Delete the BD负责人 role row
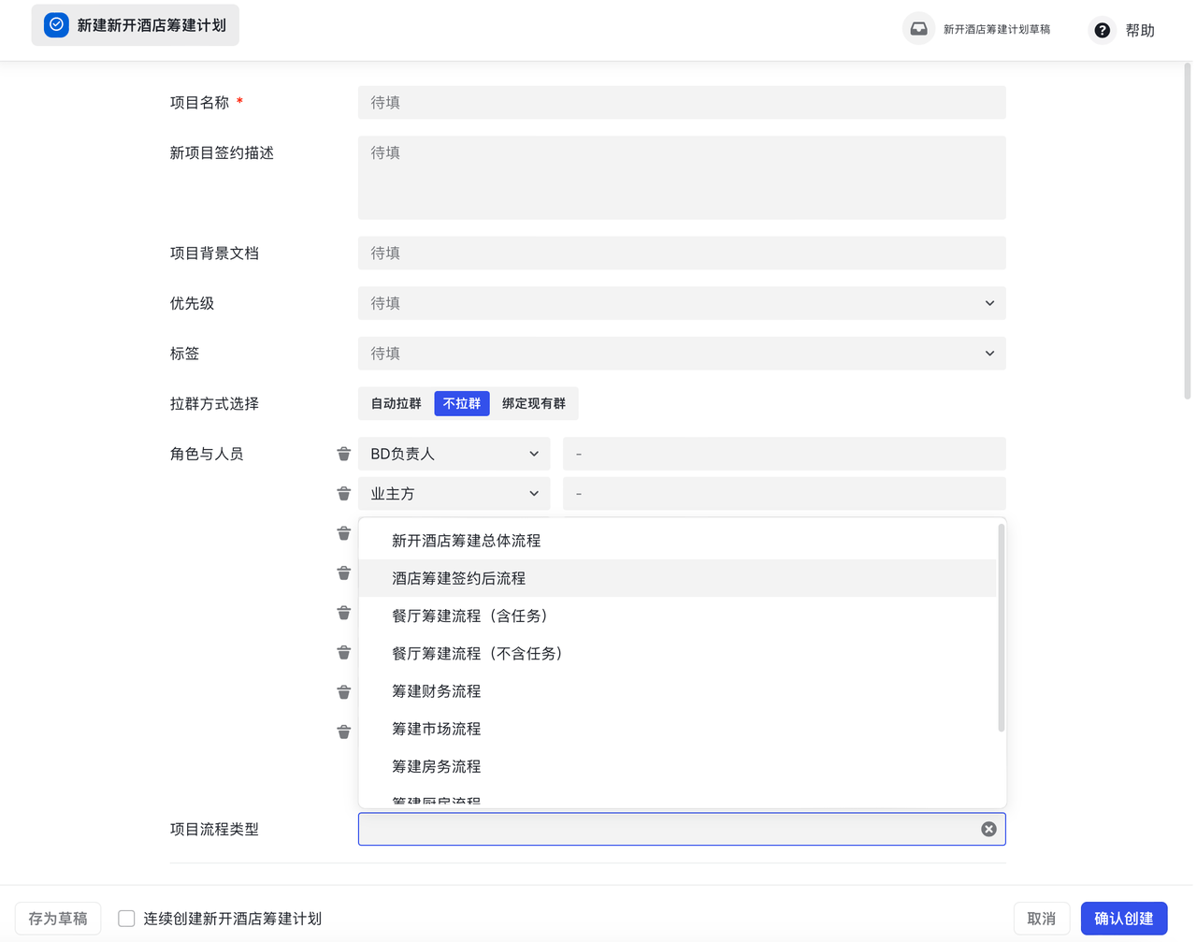 coord(344,454)
